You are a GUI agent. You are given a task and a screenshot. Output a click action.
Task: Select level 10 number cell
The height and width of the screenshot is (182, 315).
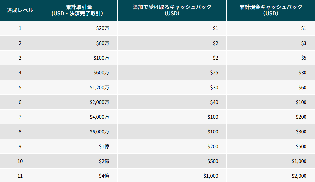[20, 161]
